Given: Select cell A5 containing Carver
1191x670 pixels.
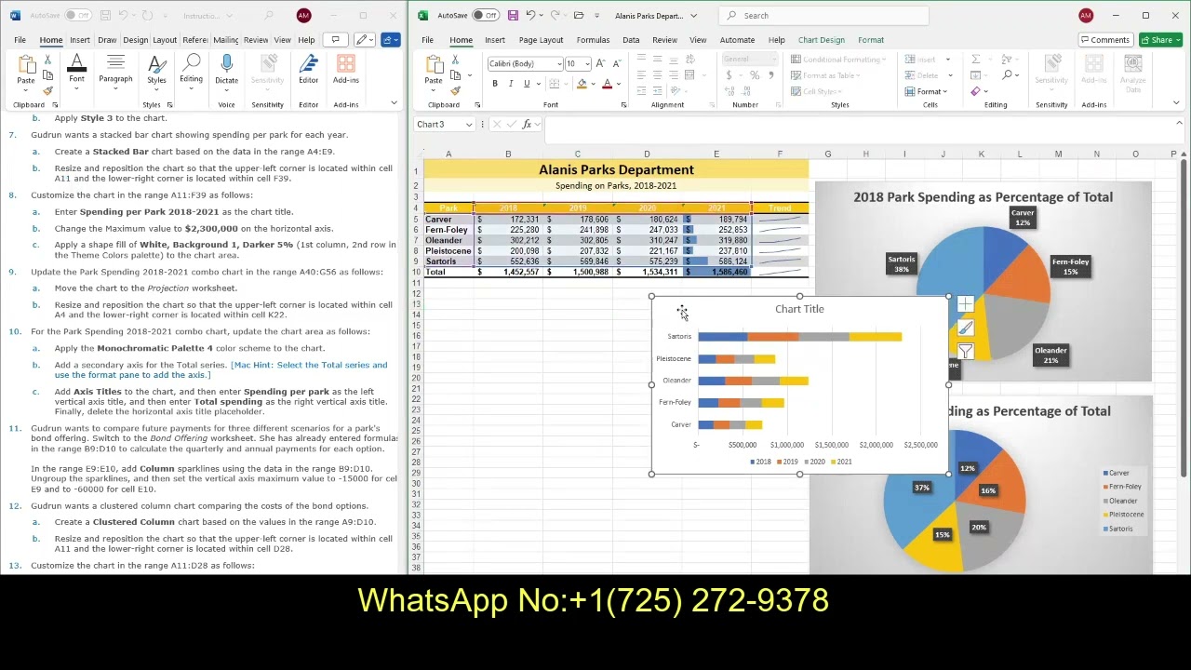Looking at the screenshot, I should [448, 220].
